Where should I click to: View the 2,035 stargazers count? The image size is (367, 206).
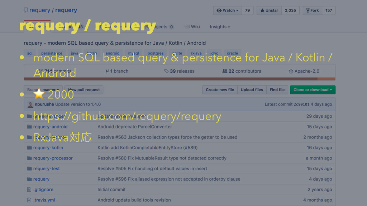(x=290, y=10)
